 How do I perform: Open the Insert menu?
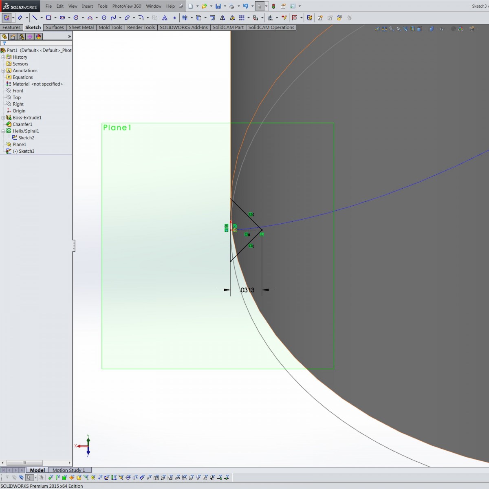pos(87,6)
